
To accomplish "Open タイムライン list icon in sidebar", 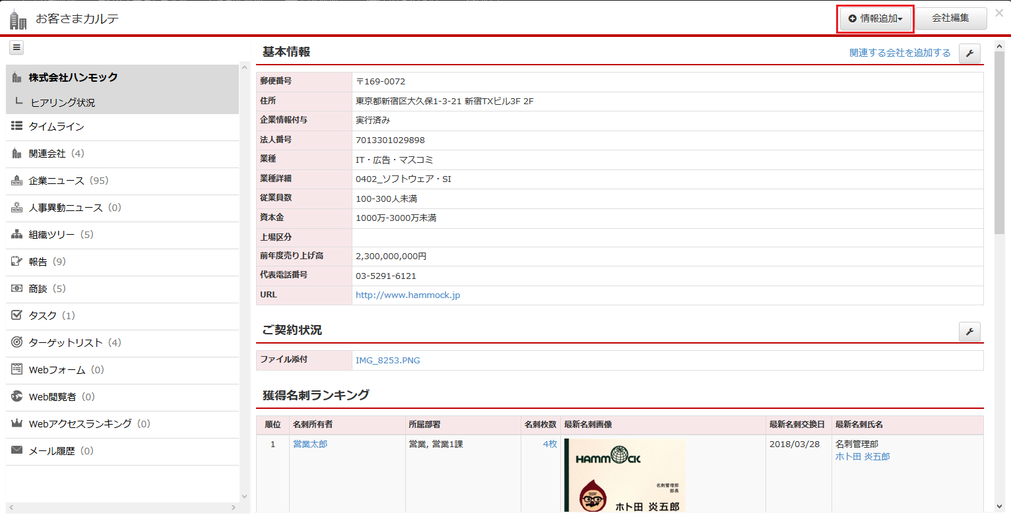I will click(17, 127).
